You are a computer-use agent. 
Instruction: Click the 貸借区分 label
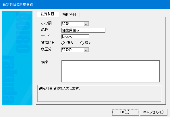[48, 43]
